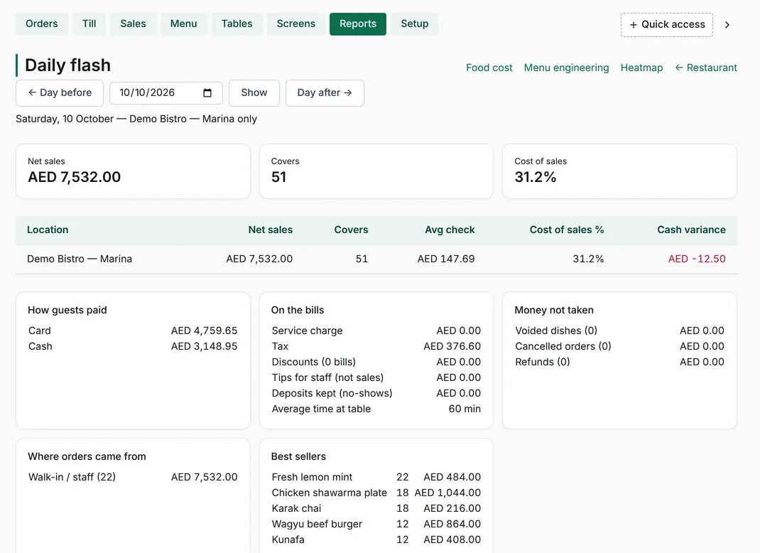The image size is (760, 553).
Task: Click Karak chai in Best sellers
Action: coord(296,508)
